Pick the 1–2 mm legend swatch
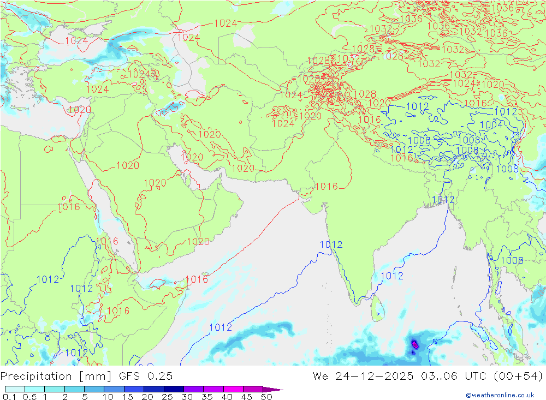The width and height of the screenshot is (546, 400). coord(55,389)
